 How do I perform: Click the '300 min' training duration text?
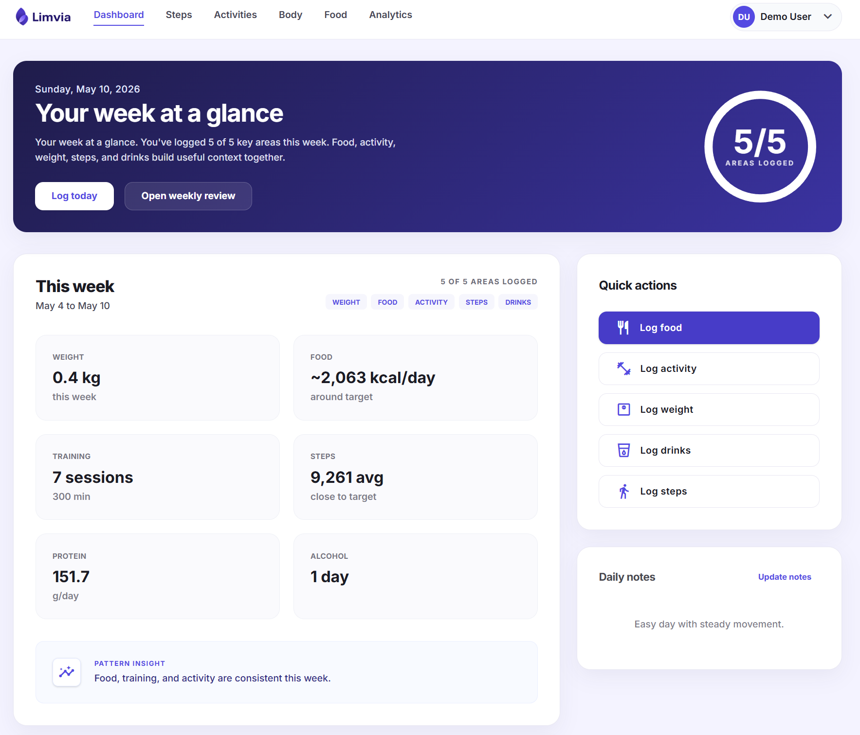pyautogui.click(x=72, y=496)
